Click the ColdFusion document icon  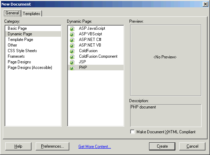[x=72, y=51]
